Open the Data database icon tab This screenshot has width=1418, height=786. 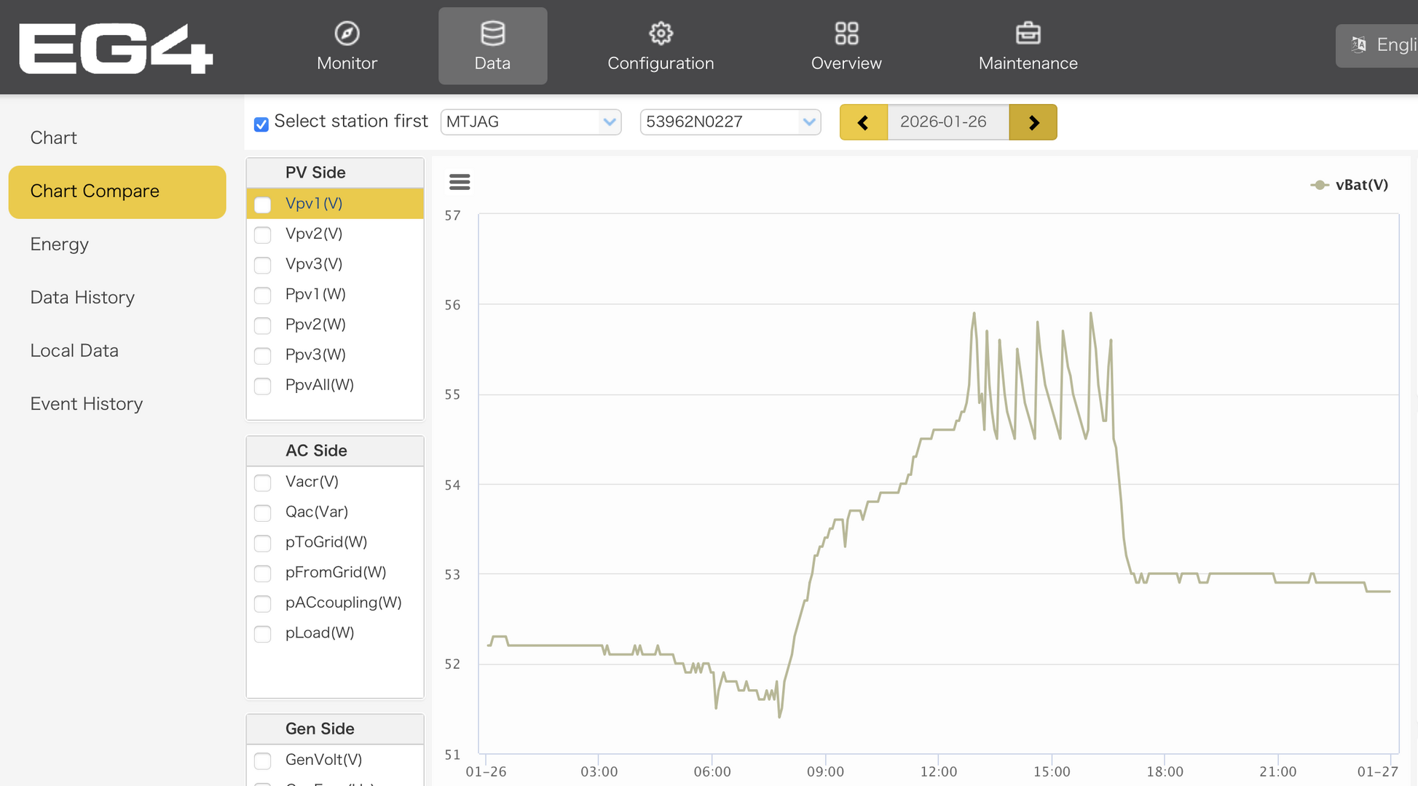(492, 33)
